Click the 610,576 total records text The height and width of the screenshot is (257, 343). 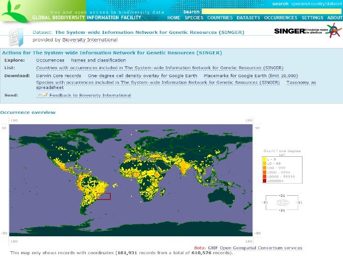click(x=201, y=253)
